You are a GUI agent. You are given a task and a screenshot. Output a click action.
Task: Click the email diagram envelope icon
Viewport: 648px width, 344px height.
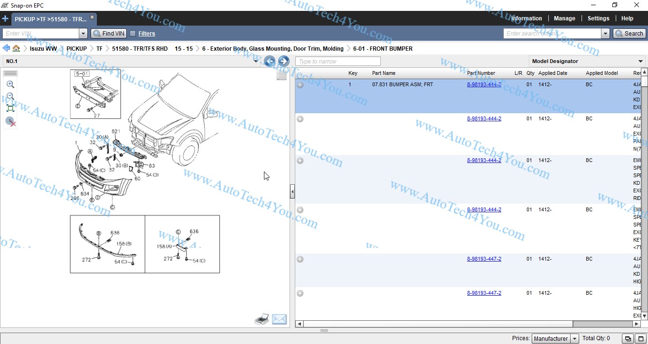[279, 319]
